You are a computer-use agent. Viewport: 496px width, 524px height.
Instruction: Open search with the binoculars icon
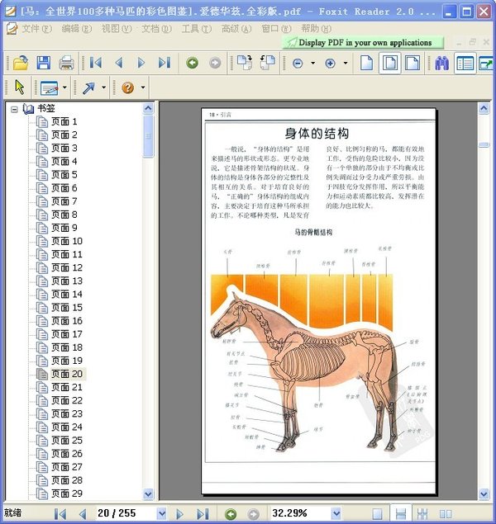click(x=441, y=63)
